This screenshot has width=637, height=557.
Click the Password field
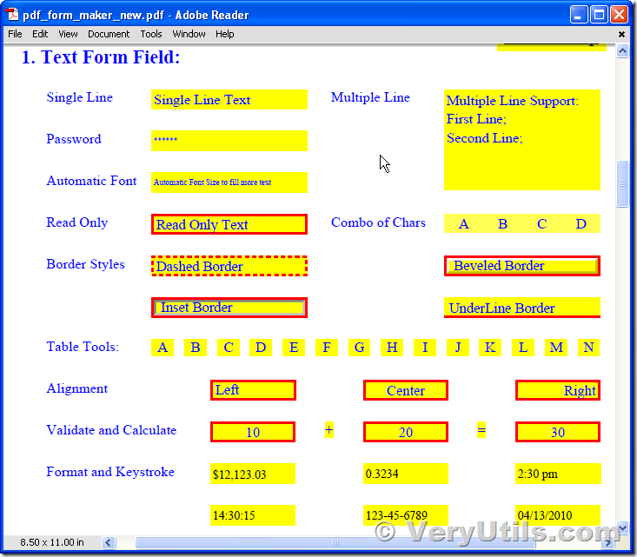(229, 141)
